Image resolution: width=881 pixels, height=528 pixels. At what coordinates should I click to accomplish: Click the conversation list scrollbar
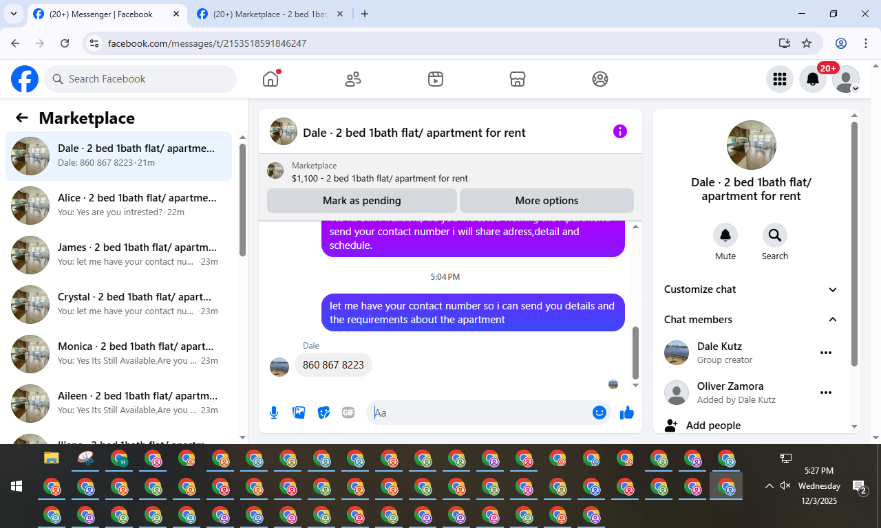[242, 199]
